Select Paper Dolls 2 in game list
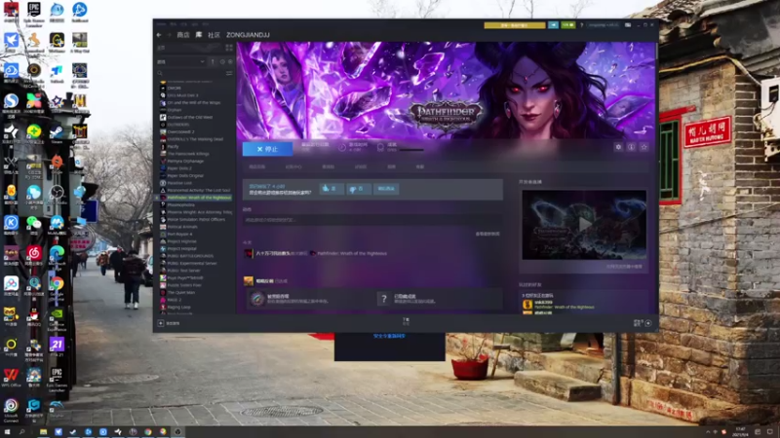The image size is (780, 438). (x=178, y=168)
